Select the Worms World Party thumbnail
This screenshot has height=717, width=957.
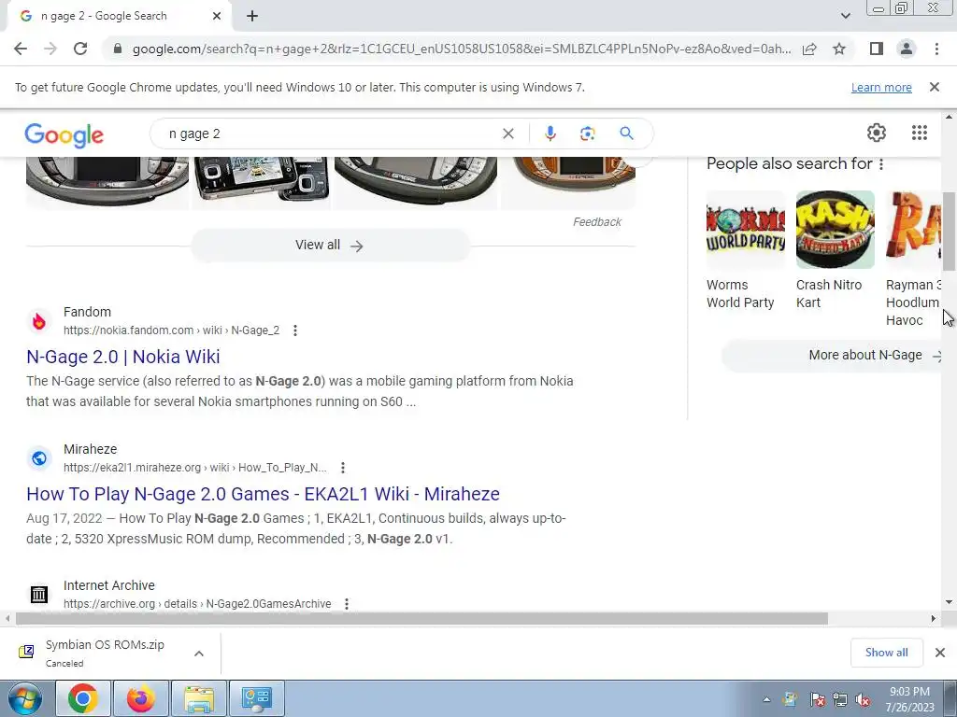tap(745, 230)
